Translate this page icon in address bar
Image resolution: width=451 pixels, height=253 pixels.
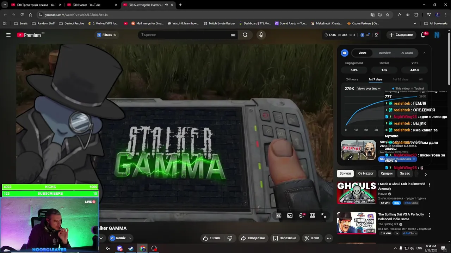pos(372,15)
